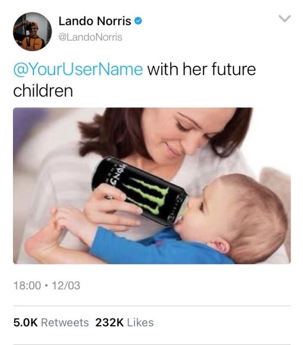Click the Likes label
This screenshot has width=303, height=345.
click(x=140, y=323)
